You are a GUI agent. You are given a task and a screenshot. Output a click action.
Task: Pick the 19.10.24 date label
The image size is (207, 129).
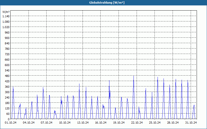119,123
